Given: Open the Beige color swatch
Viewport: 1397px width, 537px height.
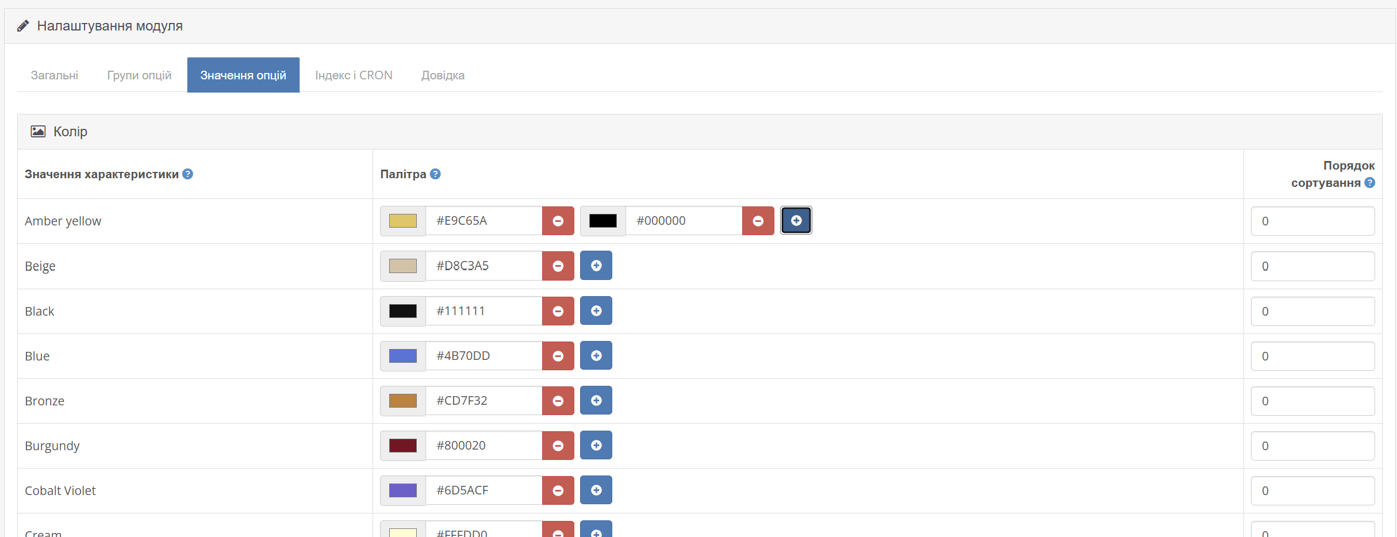Looking at the screenshot, I should 402,266.
